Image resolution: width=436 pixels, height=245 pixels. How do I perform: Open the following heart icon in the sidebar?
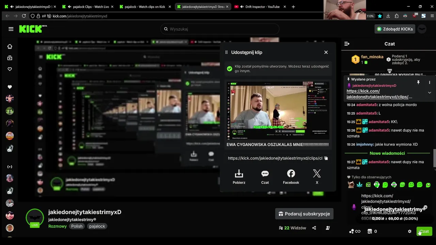[10, 69]
